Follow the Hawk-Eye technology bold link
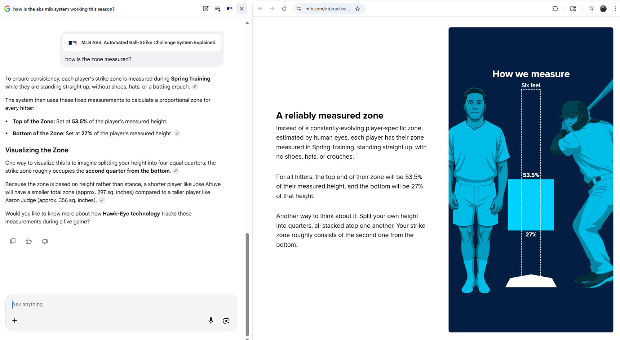The image size is (620, 340). pyautogui.click(x=131, y=213)
